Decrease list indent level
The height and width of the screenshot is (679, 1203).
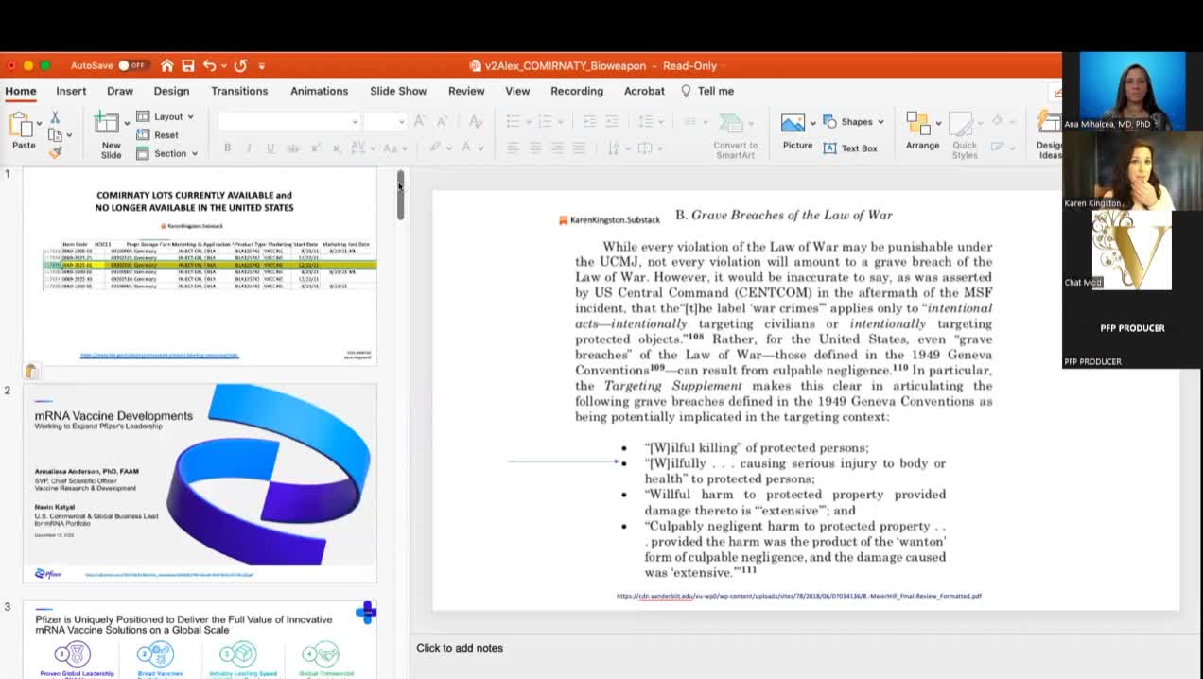pyautogui.click(x=589, y=121)
